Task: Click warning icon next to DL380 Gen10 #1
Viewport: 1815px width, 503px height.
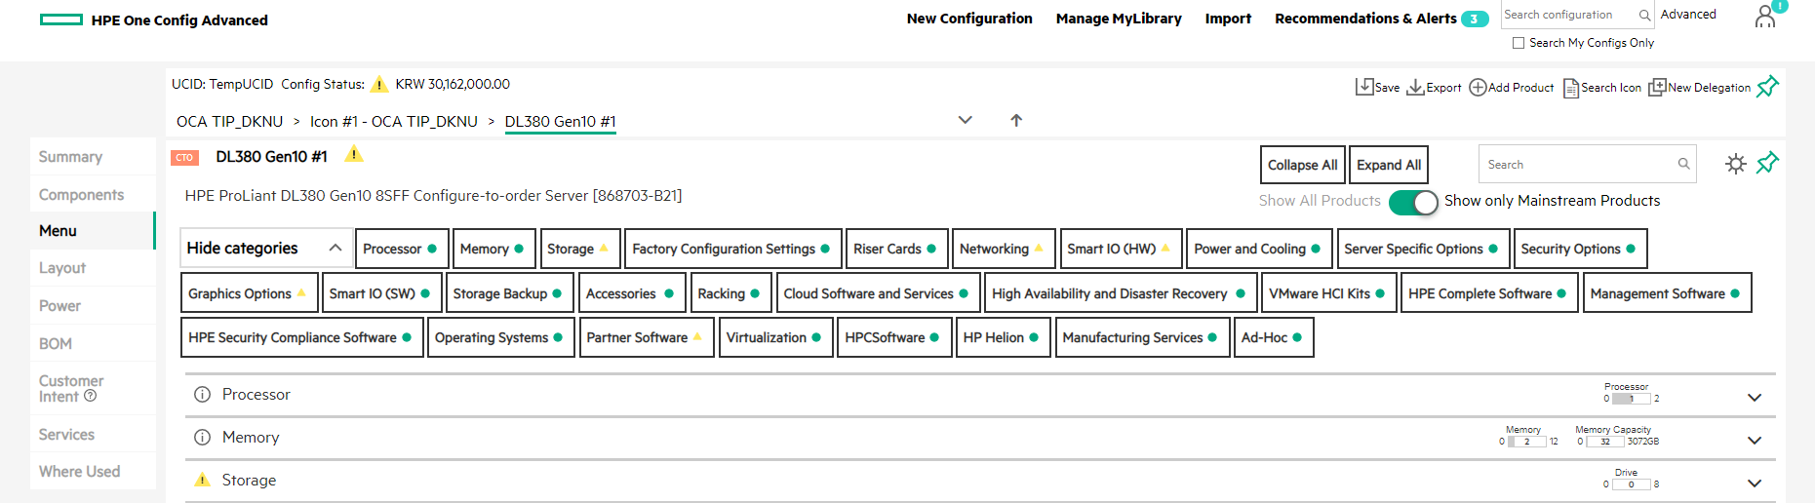Action: click(354, 154)
